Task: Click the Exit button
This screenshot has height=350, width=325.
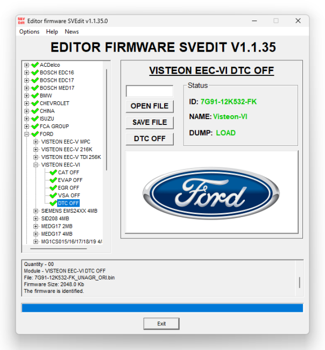Action: click(161, 324)
